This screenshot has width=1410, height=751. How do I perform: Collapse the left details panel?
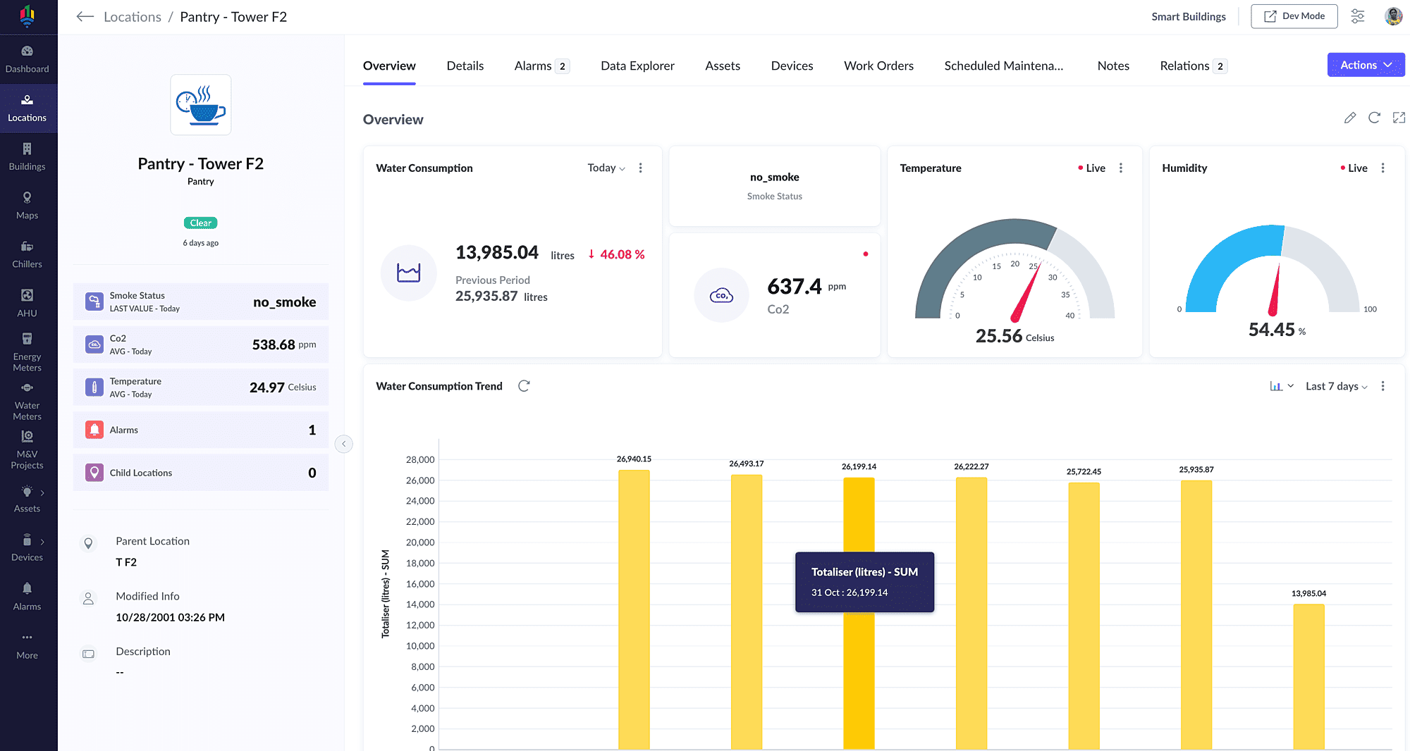coord(344,444)
